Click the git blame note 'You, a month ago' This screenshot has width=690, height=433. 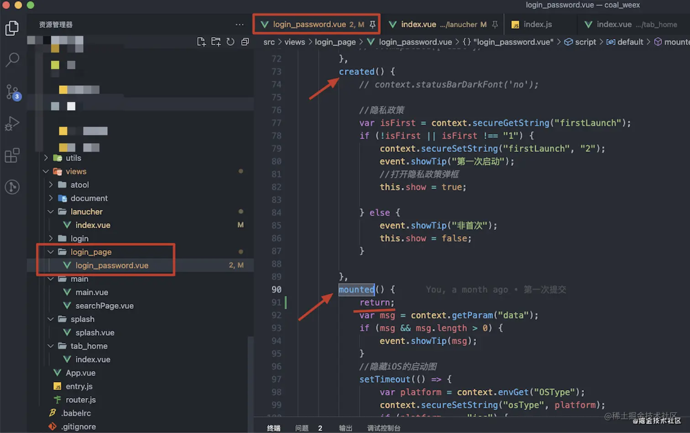(467, 290)
